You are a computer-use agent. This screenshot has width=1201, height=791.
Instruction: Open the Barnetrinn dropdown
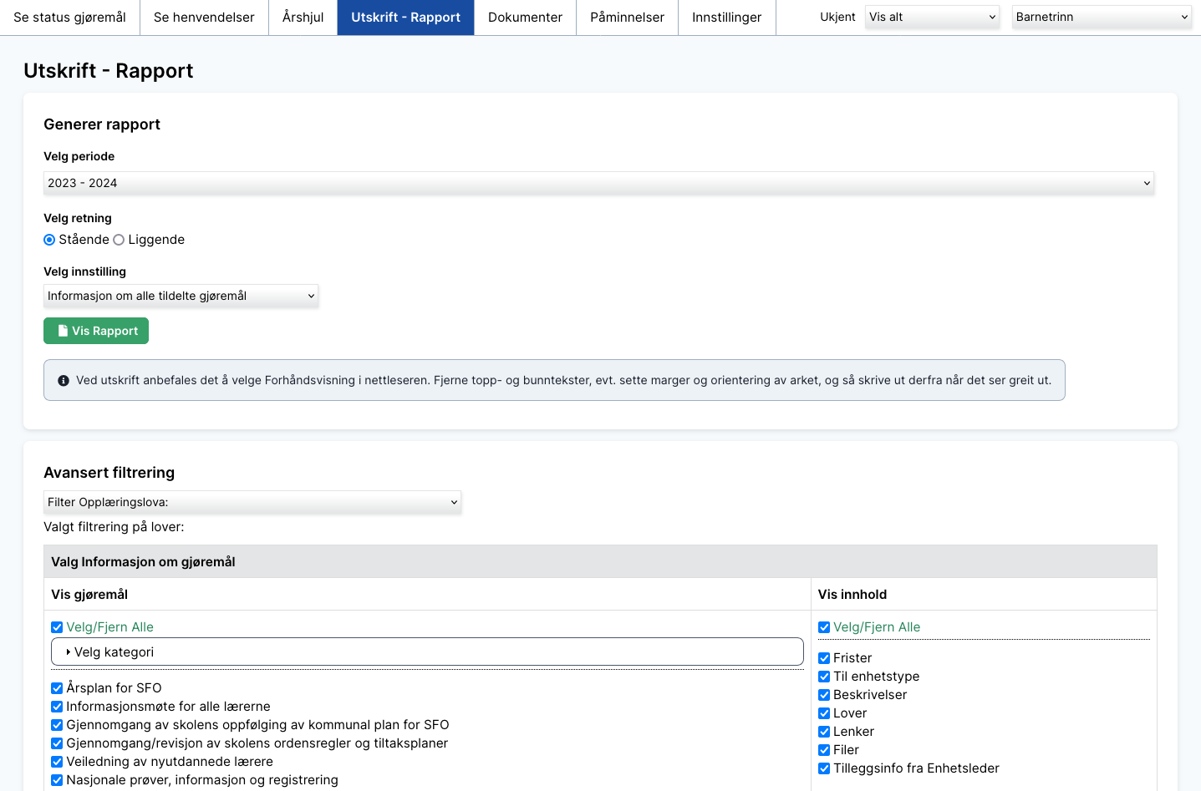pyautogui.click(x=1102, y=17)
